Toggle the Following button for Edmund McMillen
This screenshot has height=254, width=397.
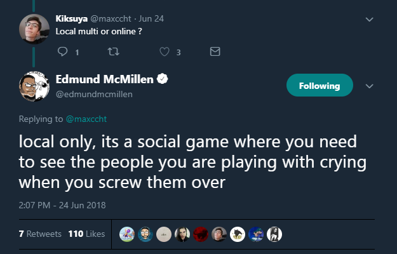pos(318,85)
